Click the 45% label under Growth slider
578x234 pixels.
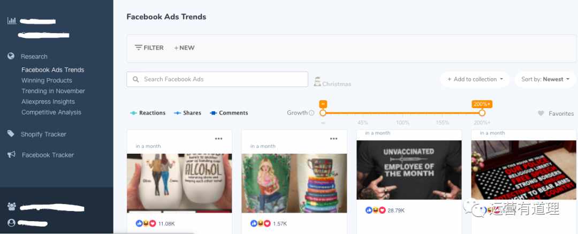coord(363,123)
